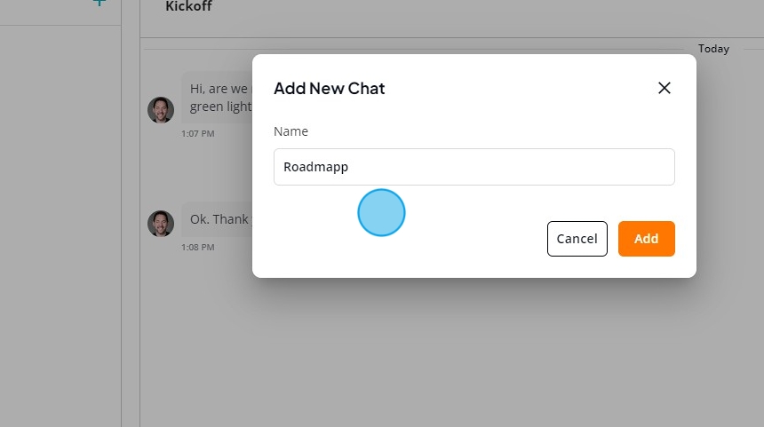This screenshot has height=427, width=764.
Task: Click the 'Ok. Thank' message bubble
Action: click(218, 219)
